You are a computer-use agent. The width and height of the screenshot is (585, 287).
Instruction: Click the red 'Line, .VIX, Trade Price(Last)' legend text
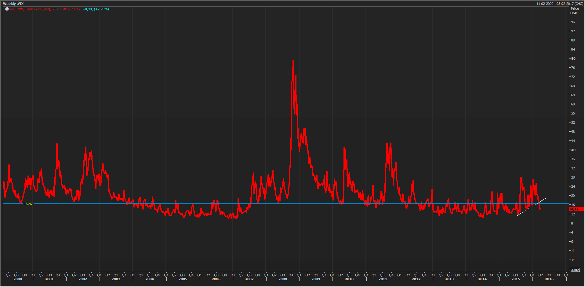(x=30, y=9)
